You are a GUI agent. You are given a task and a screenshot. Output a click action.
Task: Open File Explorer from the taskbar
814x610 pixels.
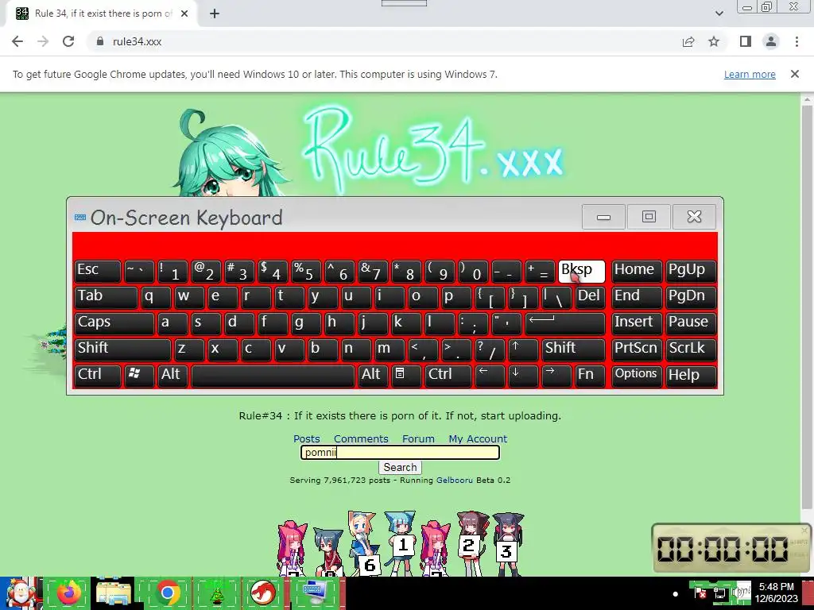[x=114, y=593]
